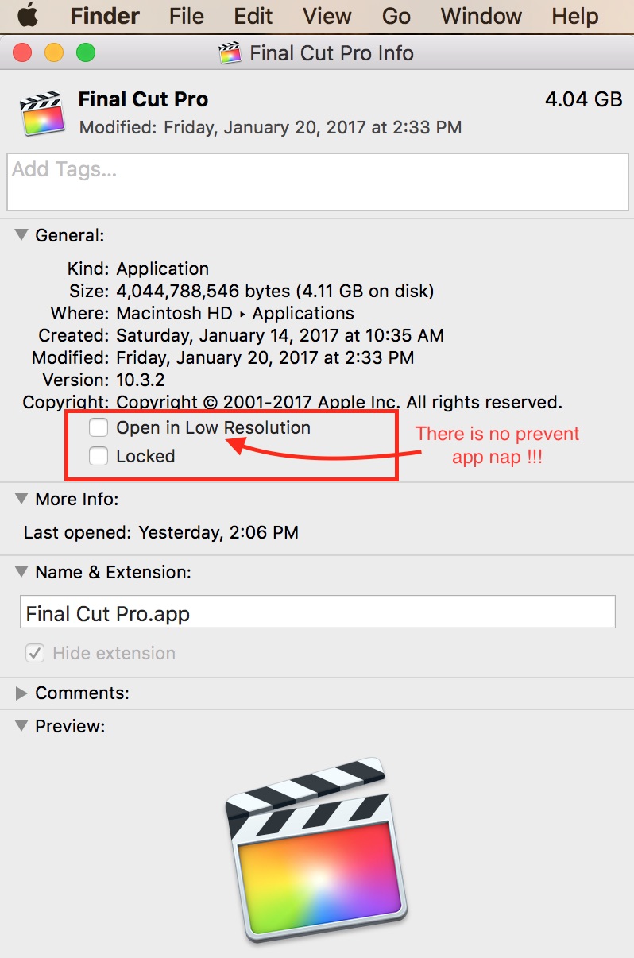Viewport: 634px width, 958px height.
Task: Uncheck Hide extension
Action: tap(36, 652)
